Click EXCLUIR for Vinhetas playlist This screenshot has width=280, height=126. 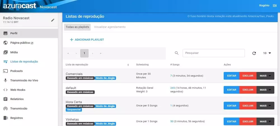248,122
